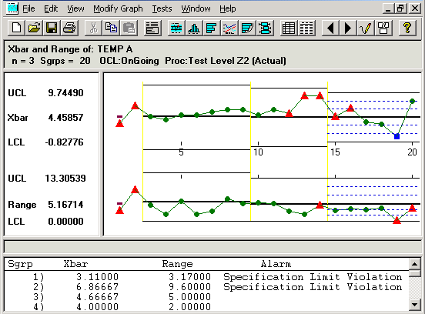
Task: Click subgroup 1 range value 3.17000
Action: coord(189,277)
